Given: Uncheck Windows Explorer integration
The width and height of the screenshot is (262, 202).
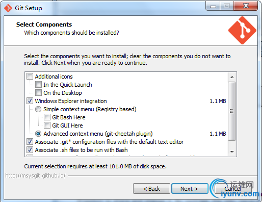Looking at the screenshot, I should 30,101.
